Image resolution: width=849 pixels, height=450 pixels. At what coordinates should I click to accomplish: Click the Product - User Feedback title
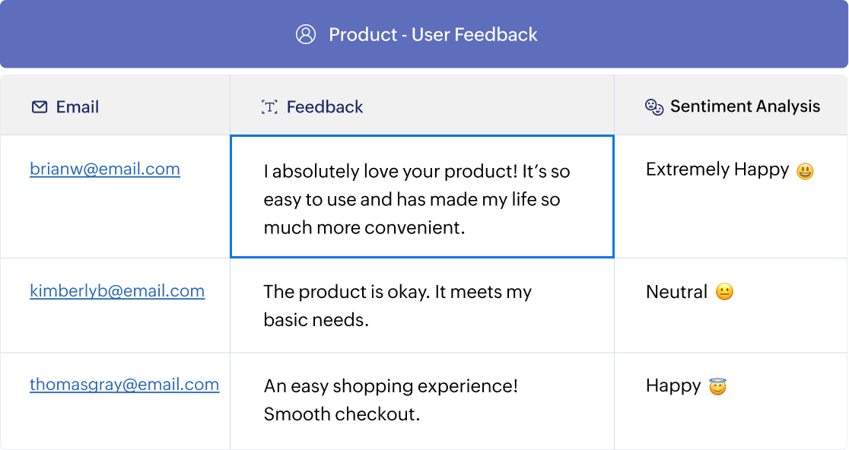click(x=433, y=35)
